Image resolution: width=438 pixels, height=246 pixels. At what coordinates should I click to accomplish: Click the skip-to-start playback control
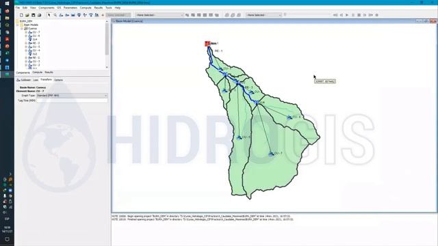pyautogui.click(x=335, y=15)
